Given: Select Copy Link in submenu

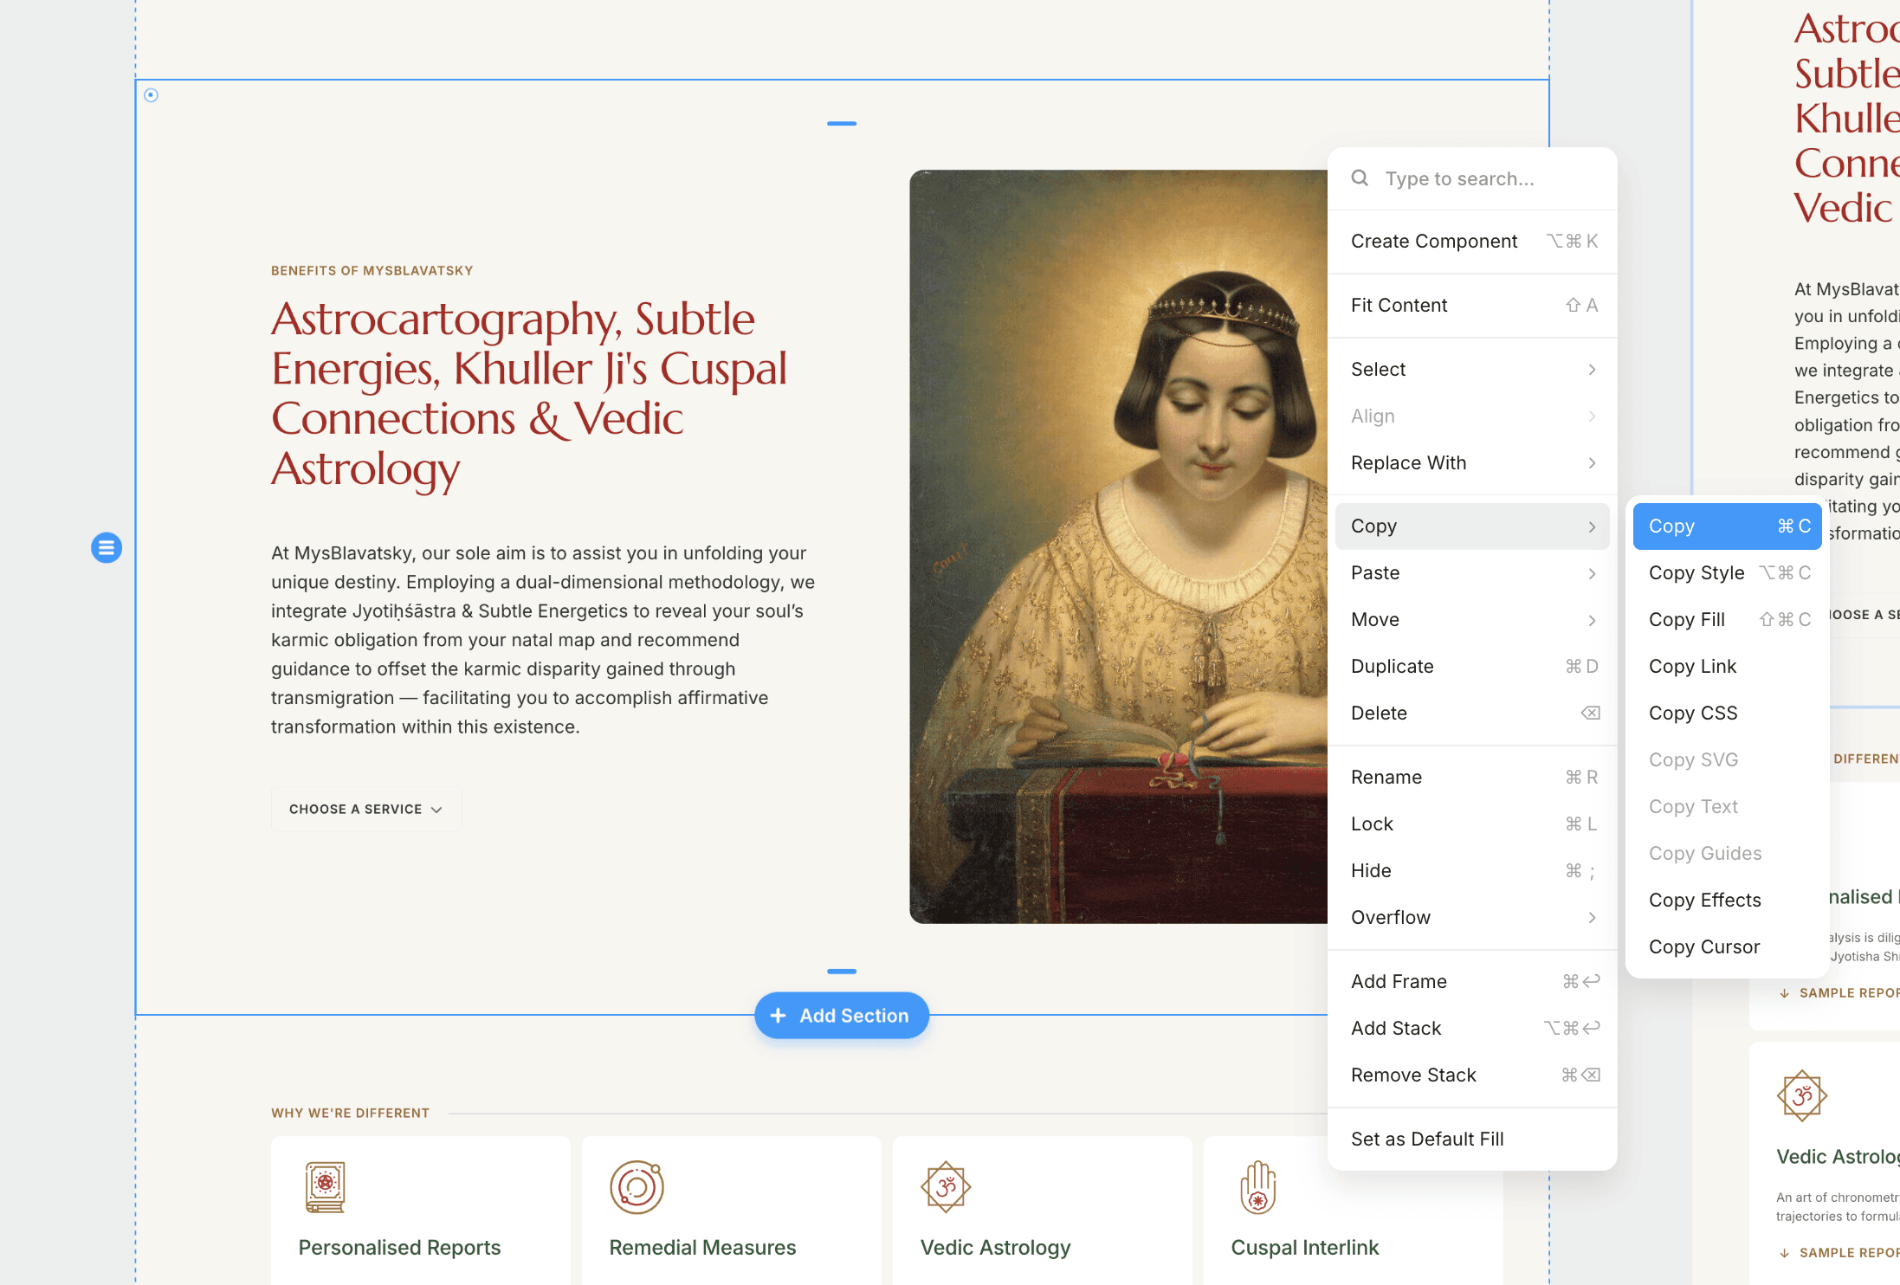Looking at the screenshot, I should click(x=1728, y=667).
